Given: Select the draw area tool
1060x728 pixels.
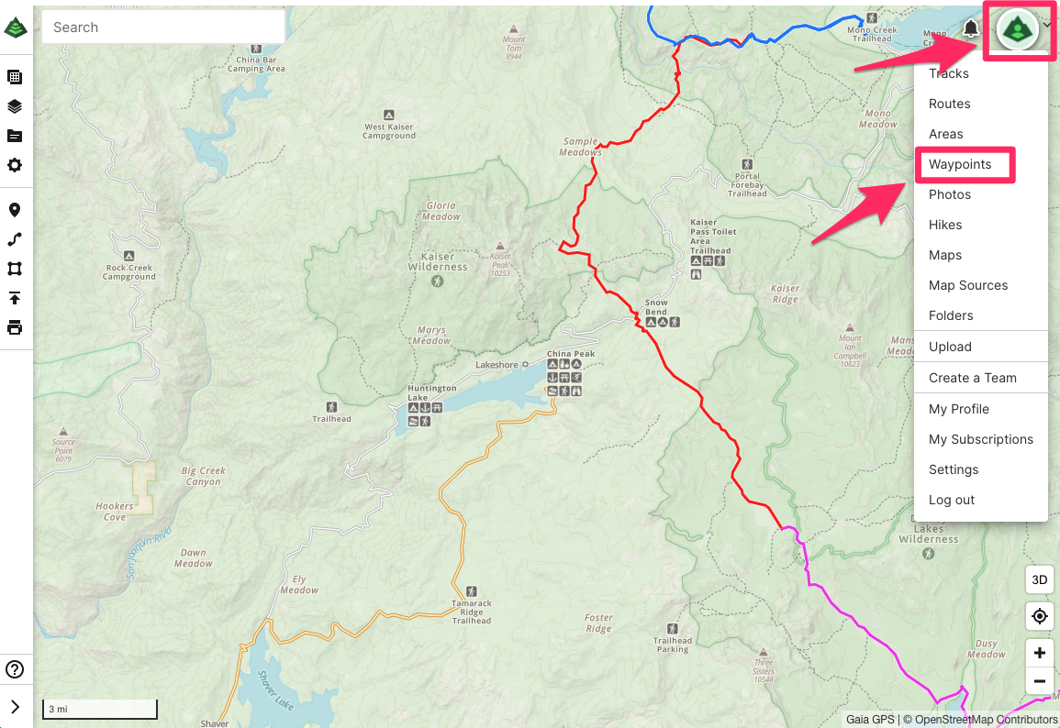Looking at the screenshot, I should click(x=14, y=269).
